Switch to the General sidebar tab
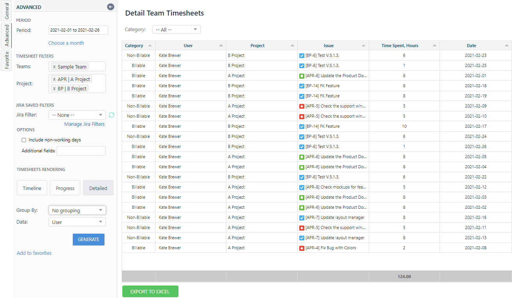The image size is (512, 298). pos(6,11)
